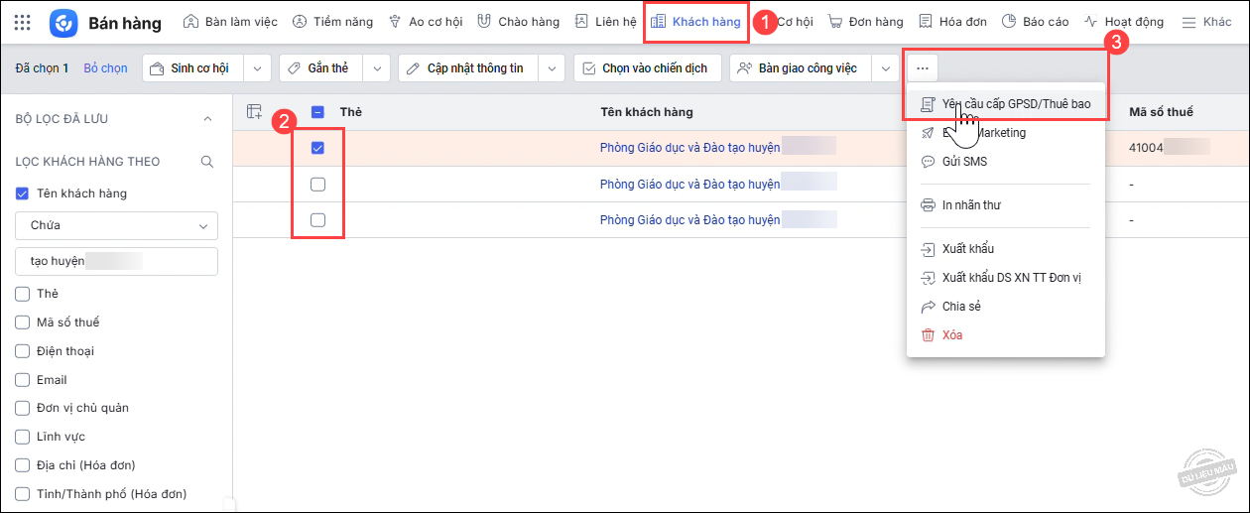This screenshot has height=513, width=1250.
Task: Click the table column settings icon
Action: click(x=255, y=112)
